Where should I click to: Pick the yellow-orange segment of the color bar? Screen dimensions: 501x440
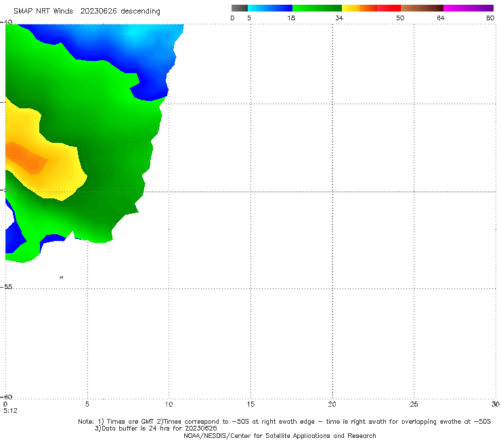[360, 8]
